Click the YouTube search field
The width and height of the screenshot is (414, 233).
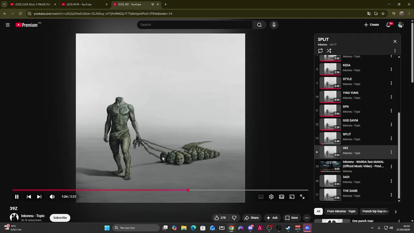pos(195,25)
